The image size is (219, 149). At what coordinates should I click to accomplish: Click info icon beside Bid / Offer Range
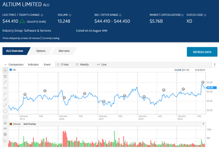(120, 15)
